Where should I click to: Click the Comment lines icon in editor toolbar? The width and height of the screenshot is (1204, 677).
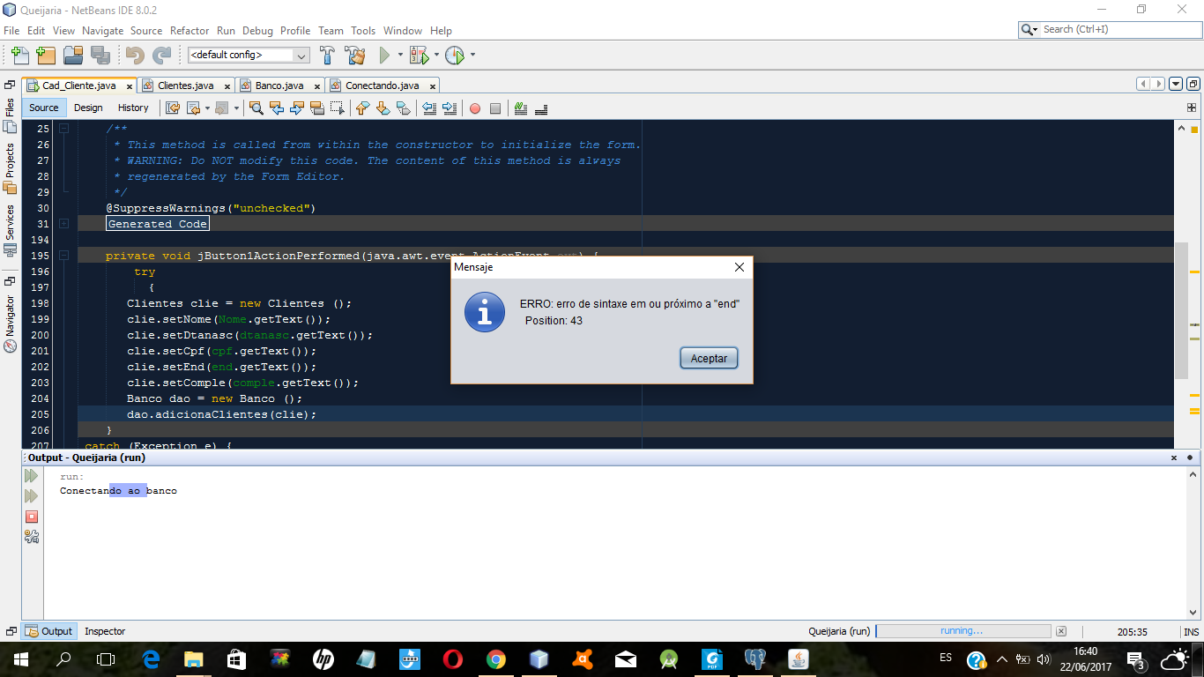coord(521,108)
